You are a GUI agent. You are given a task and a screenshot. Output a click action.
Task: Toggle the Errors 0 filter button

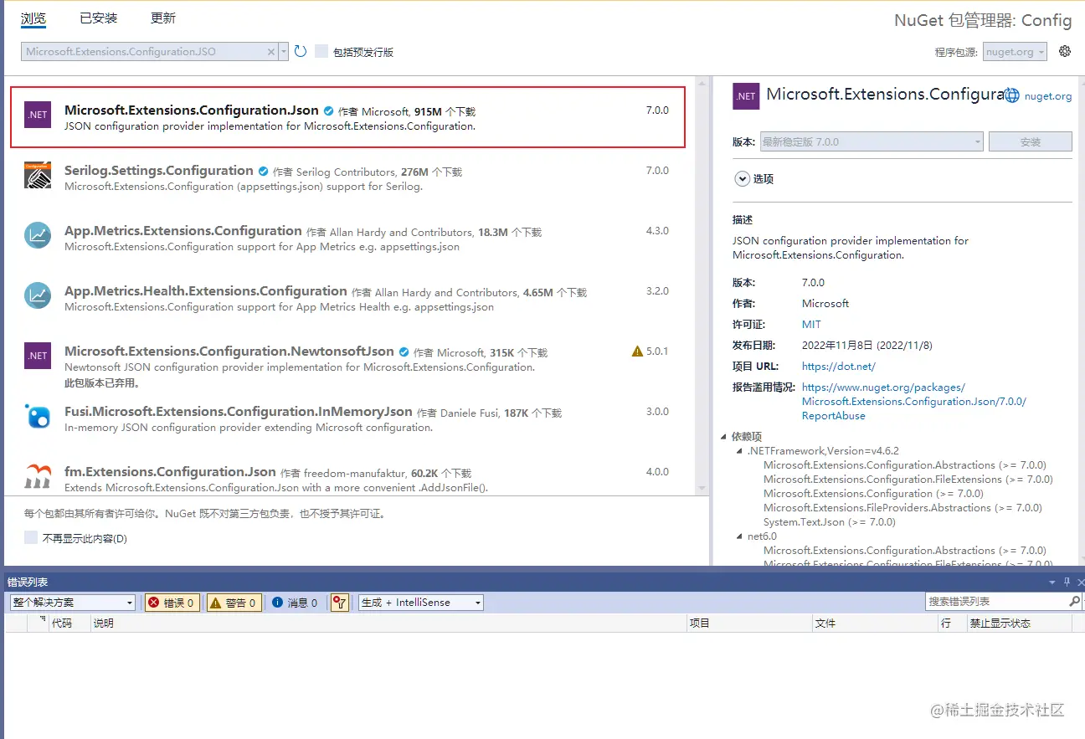click(x=172, y=603)
